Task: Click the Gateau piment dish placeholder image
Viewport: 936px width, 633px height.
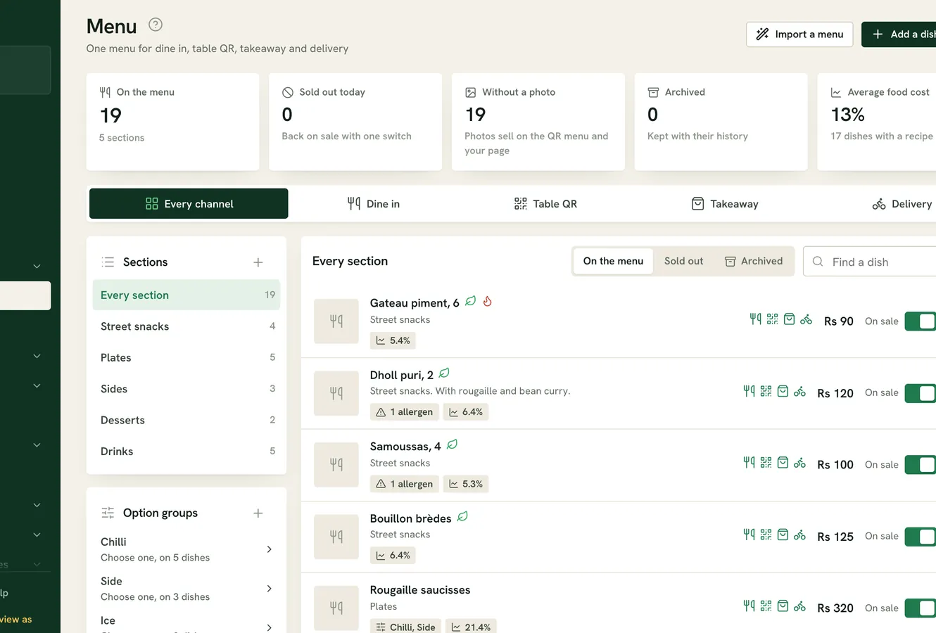Action: [336, 321]
